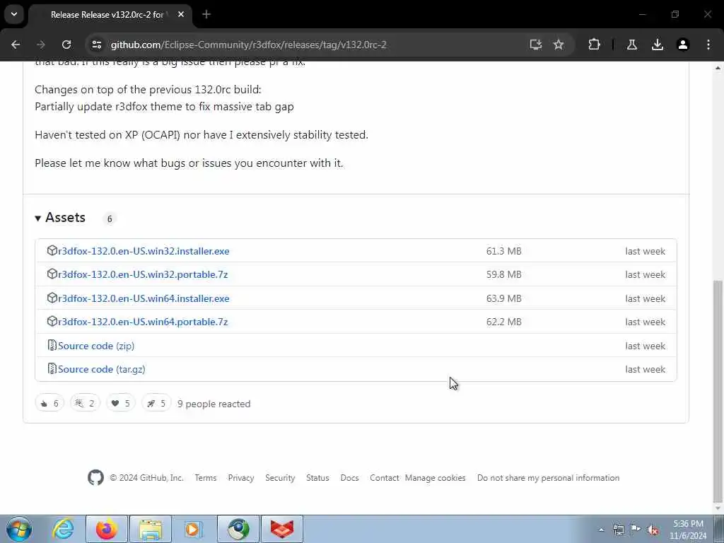The width and height of the screenshot is (724, 543).
Task: Click the GitHub logo in the footer
Action: pos(95,477)
